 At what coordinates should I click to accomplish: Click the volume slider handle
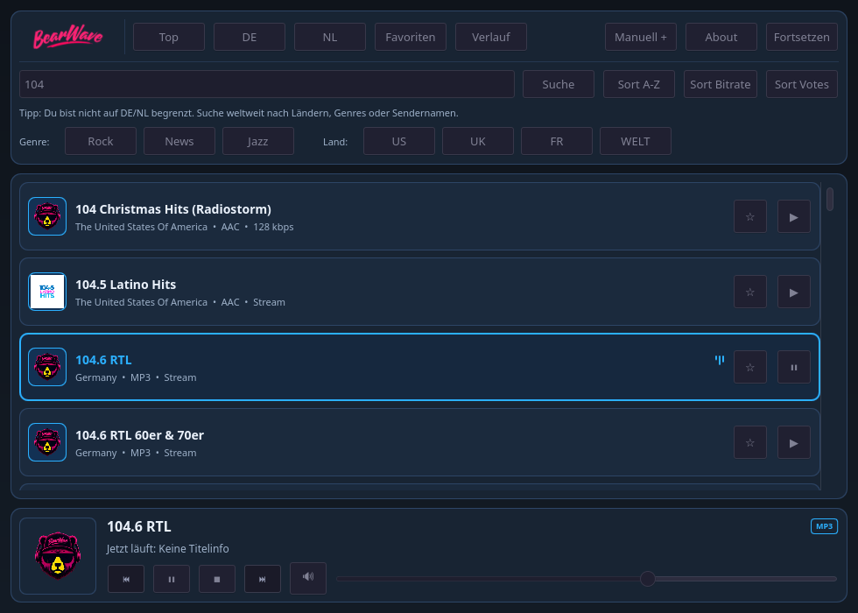tap(647, 579)
